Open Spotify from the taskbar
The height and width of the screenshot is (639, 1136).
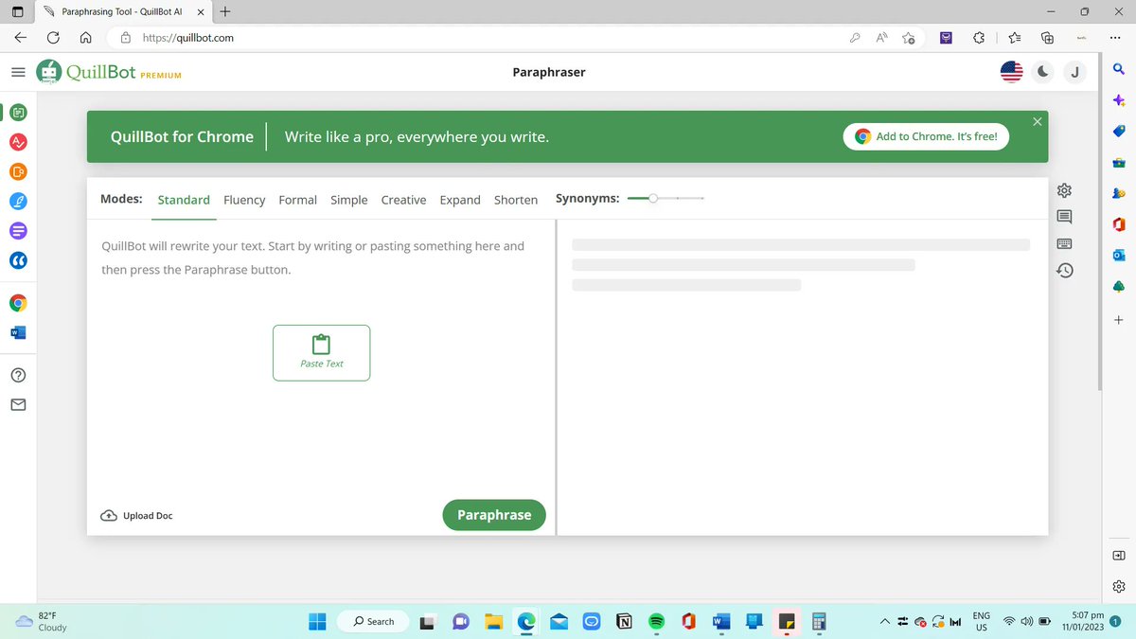coord(656,622)
